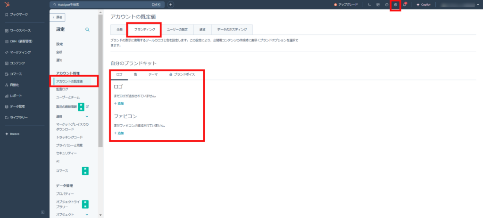The height and width of the screenshot is (218, 483).
Task: Select the locked ブランドボイス tab
Action: [x=182, y=74]
